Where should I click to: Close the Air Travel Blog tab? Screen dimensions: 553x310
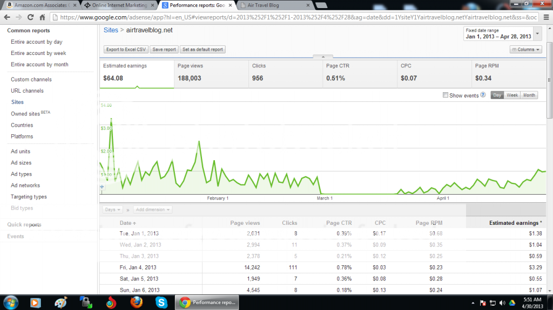pyautogui.click(x=308, y=5)
